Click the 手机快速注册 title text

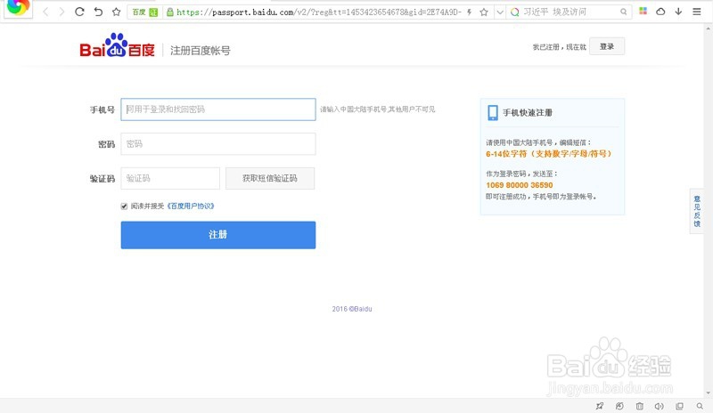click(528, 113)
